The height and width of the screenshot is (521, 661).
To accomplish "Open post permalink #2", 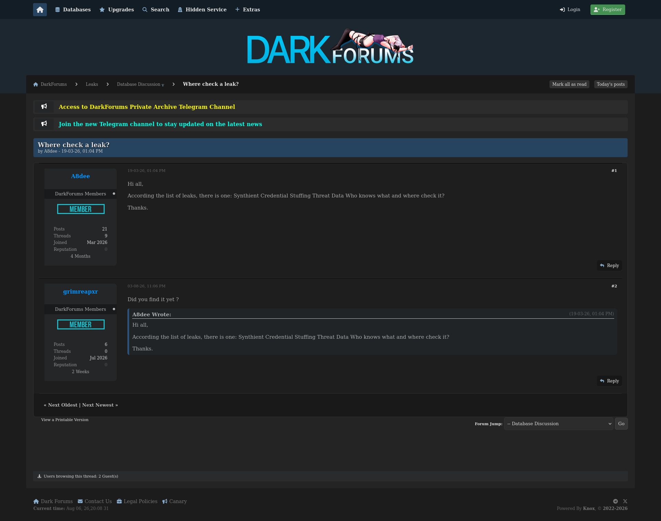I will click(614, 286).
